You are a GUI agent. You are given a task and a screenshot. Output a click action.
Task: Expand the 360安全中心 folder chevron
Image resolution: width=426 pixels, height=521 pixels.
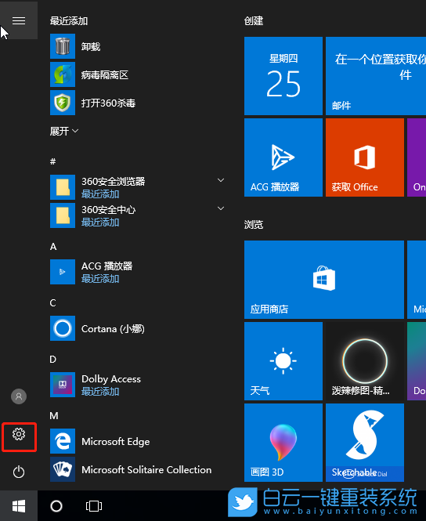click(221, 208)
